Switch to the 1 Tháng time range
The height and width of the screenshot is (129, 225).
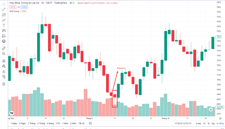click(x=32, y=123)
